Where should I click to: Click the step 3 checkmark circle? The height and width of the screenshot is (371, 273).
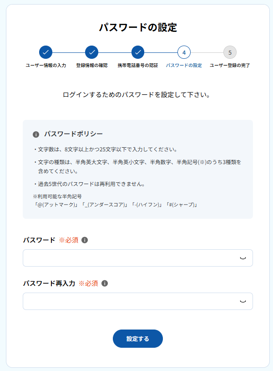pos(138,52)
